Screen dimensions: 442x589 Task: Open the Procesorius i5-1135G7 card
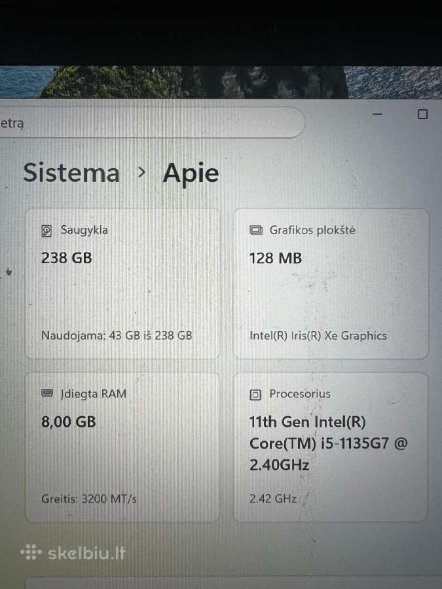(x=331, y=447)
